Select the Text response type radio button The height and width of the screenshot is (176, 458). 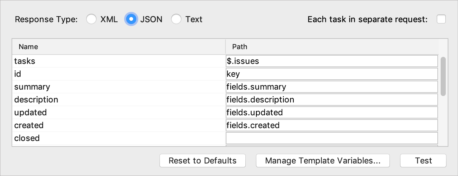click(176, 19)
